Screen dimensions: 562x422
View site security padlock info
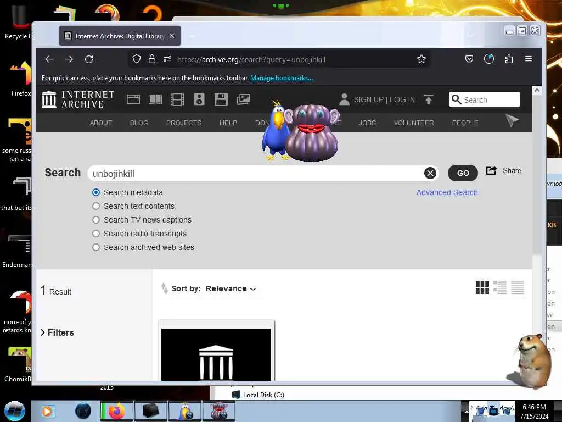(152, 59)
